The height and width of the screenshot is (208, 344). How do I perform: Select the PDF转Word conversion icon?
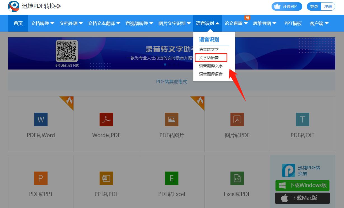(x=41, y=119)
